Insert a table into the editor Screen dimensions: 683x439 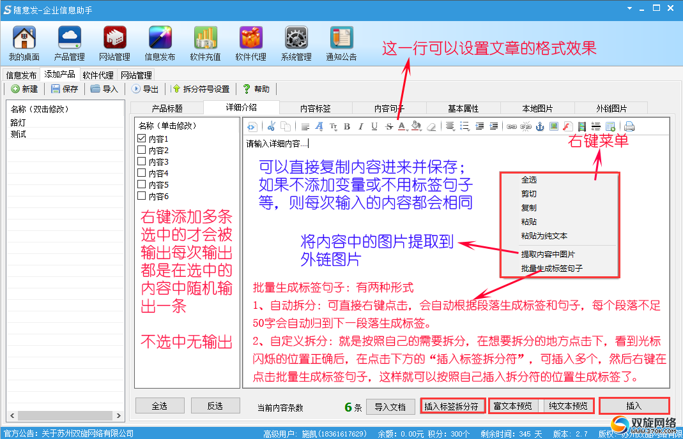coord(610,126)
